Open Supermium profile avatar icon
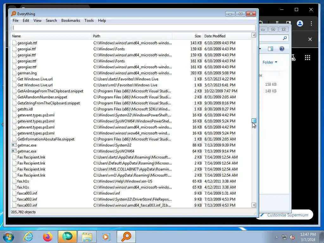 (300, 23)
